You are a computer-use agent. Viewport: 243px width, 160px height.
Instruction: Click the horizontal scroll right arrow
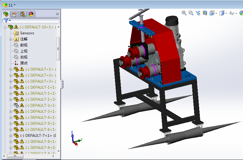[53, 156]
